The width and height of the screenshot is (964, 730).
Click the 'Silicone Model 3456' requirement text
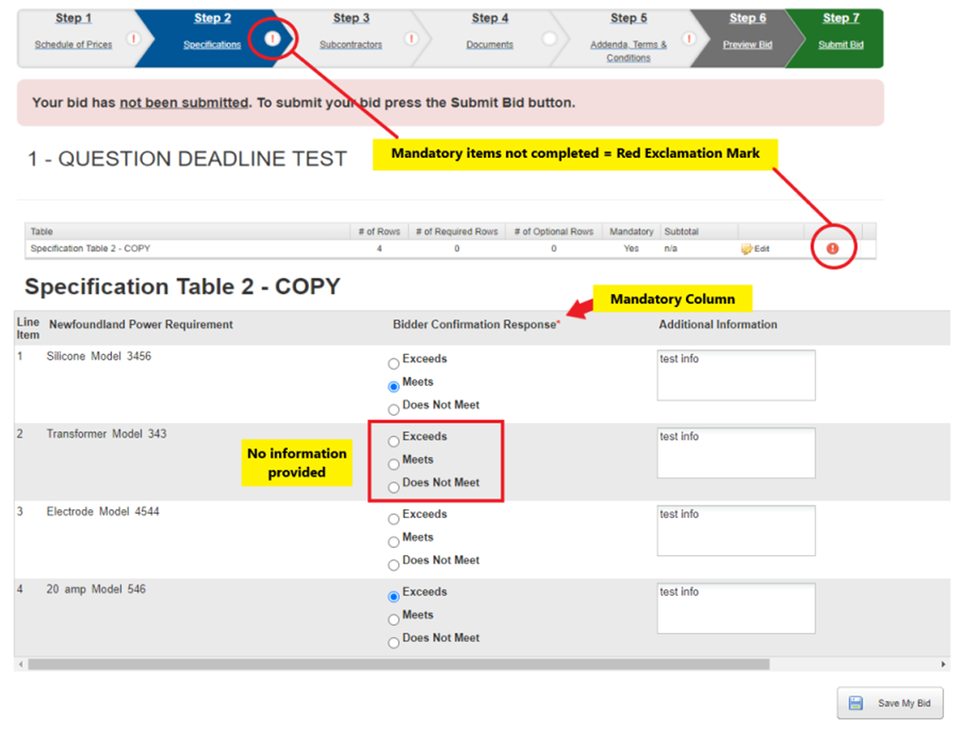[x=99, y=356]
